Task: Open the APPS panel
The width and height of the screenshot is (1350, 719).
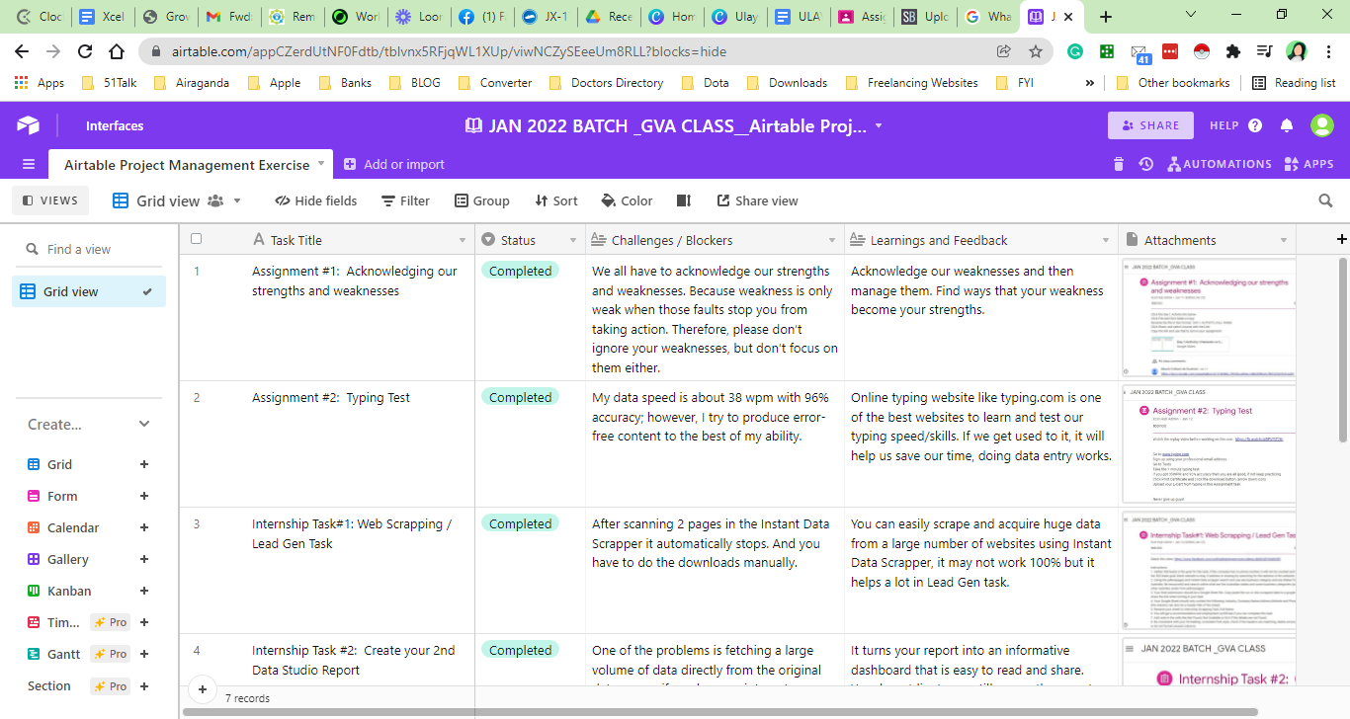Action: (1308, 164)
